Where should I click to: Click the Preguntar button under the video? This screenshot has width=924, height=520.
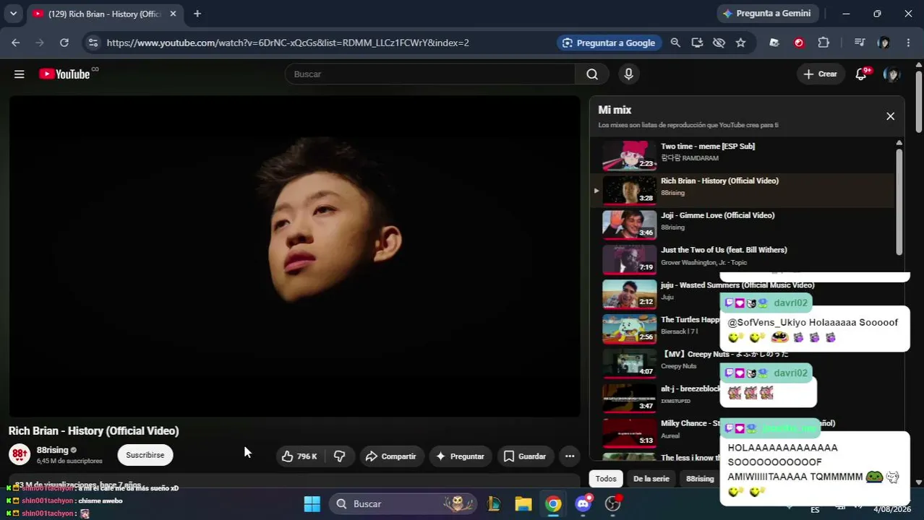(460, 456)
